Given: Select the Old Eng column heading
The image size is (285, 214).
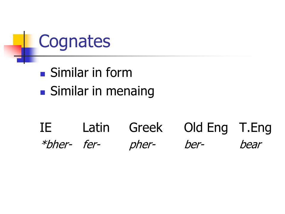Looking at the screenshot, I should (206, 128).
